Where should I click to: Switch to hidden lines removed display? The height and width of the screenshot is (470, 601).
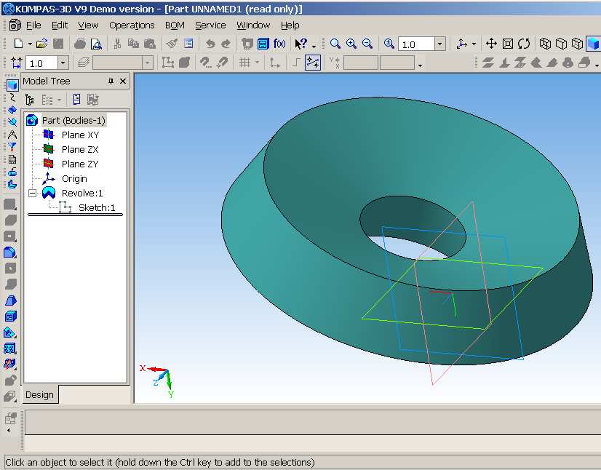[561, 44]
